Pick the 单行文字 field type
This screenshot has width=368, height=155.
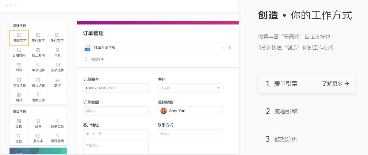(x=38, y=37)
